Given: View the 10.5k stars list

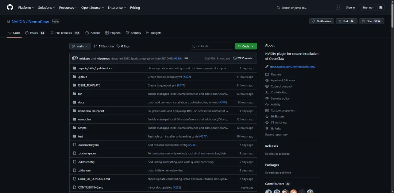Looking at the screenshot, I should 275,117.
